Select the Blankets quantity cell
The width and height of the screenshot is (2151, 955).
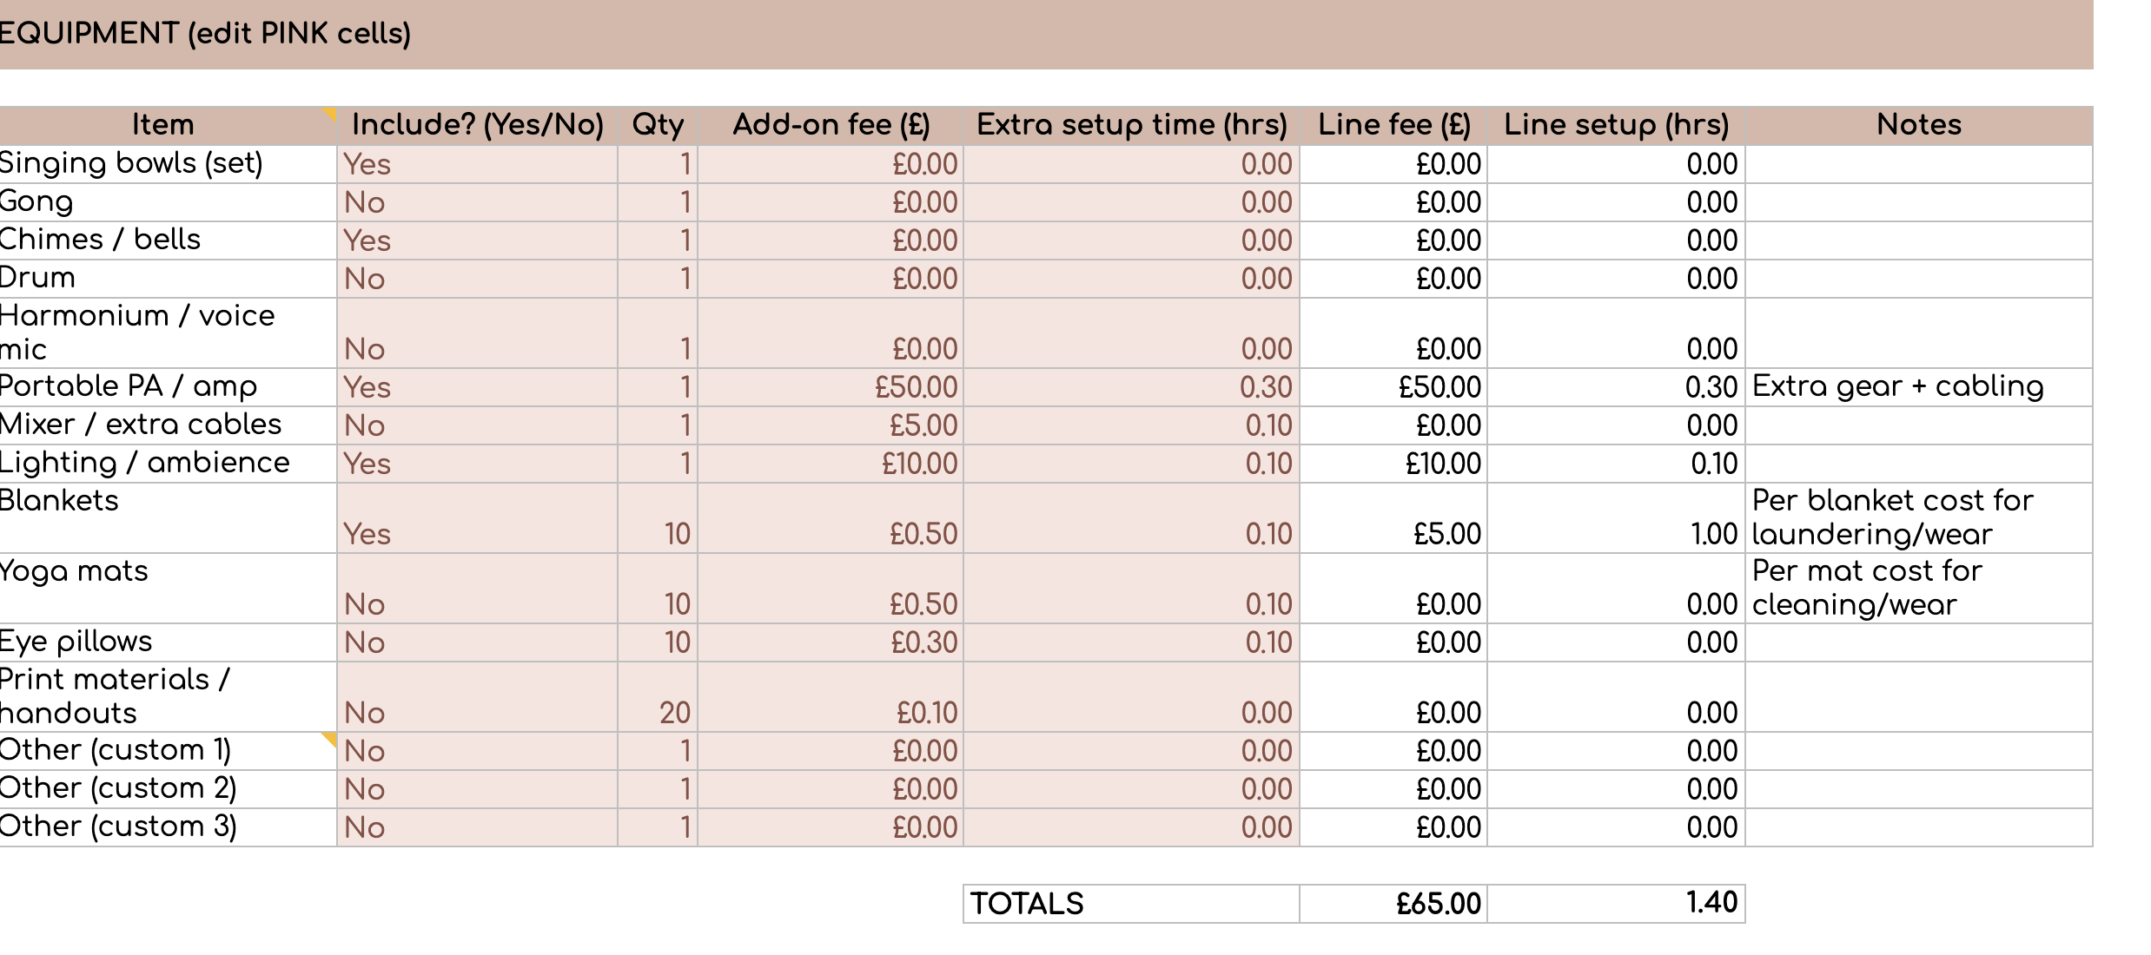658,519
